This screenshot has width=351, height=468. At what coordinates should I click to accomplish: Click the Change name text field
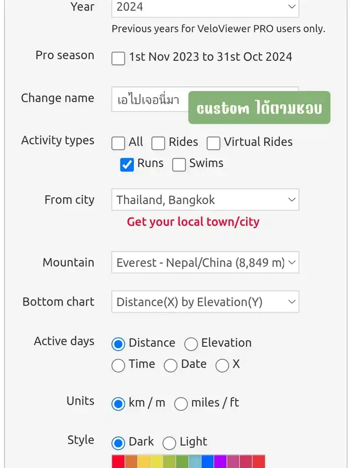click(149, 100)
